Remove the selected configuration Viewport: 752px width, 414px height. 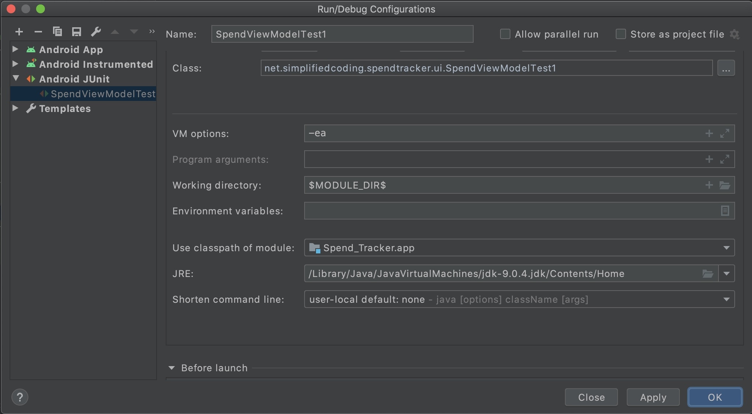(38, 32)
